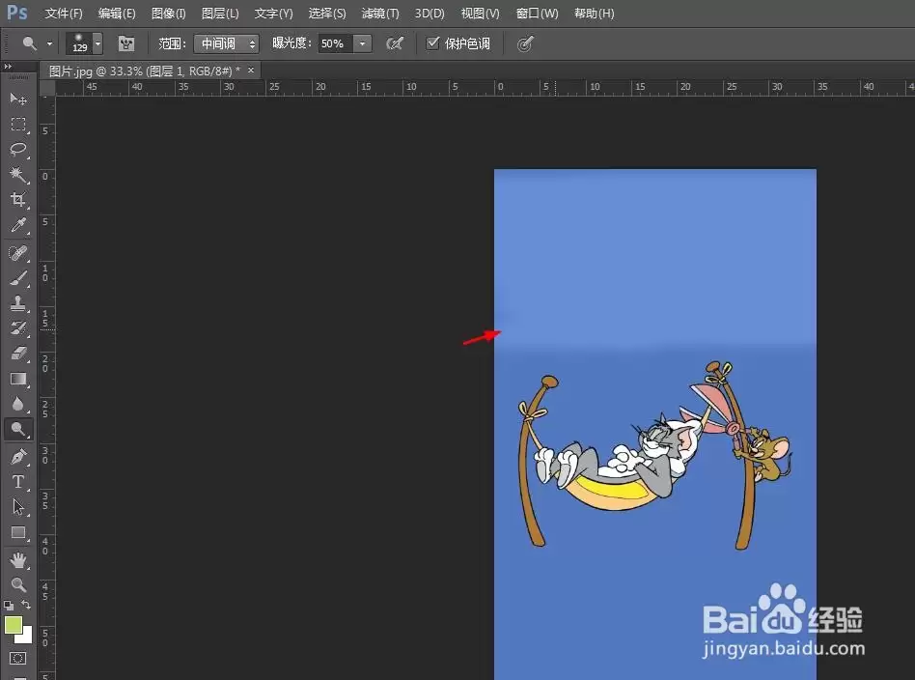The image size is (915, 680).
Task: Open the Range midtones dropdown
Action: 226,43
